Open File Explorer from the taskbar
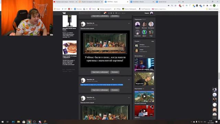 coord(18,122)
